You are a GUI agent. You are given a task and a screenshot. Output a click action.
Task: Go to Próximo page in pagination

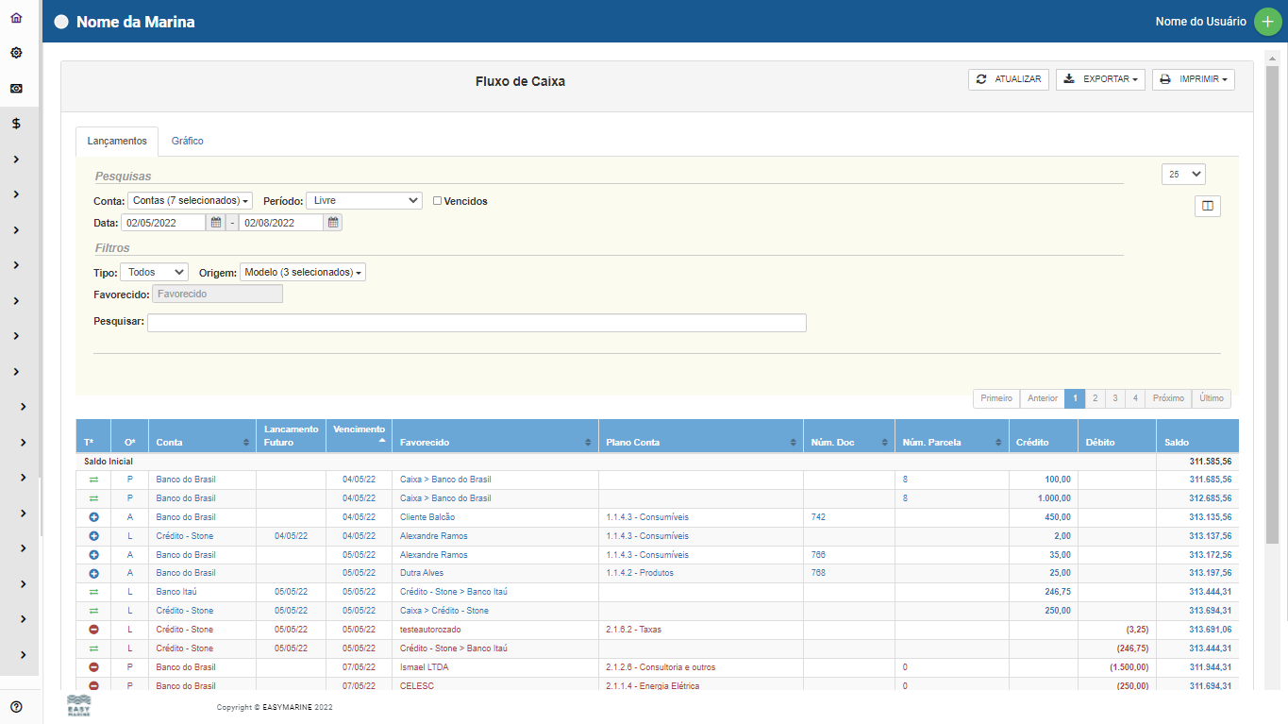[1167, 398]
